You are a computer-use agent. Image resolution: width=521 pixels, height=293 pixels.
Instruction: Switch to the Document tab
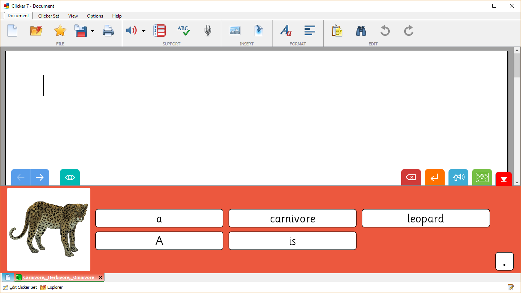(x=18, y=16)
